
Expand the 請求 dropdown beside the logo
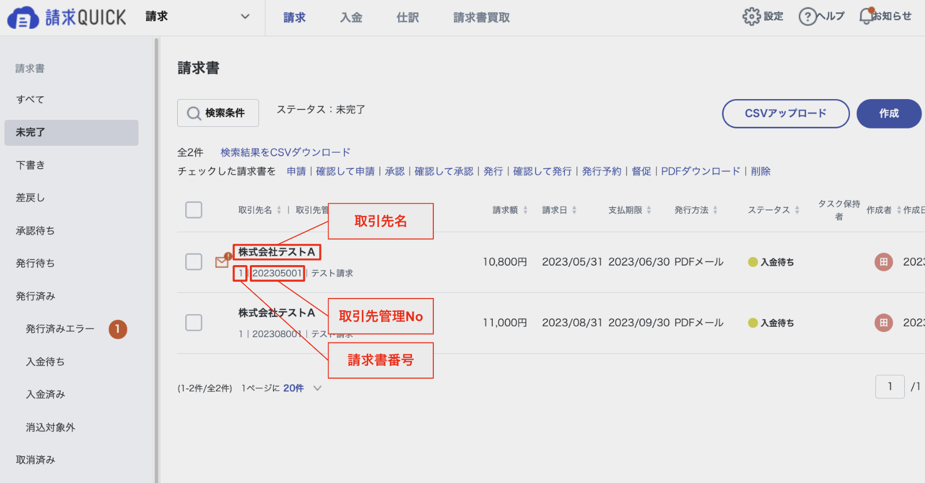(245, 17)
